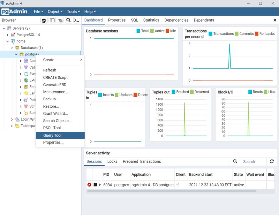Viewport: 279px width, 215px height.
Task: Click the Extensions node icon
Action: coord(26,80)
